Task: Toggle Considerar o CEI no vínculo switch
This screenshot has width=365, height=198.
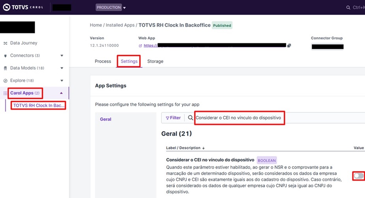Action: (358, 176)
